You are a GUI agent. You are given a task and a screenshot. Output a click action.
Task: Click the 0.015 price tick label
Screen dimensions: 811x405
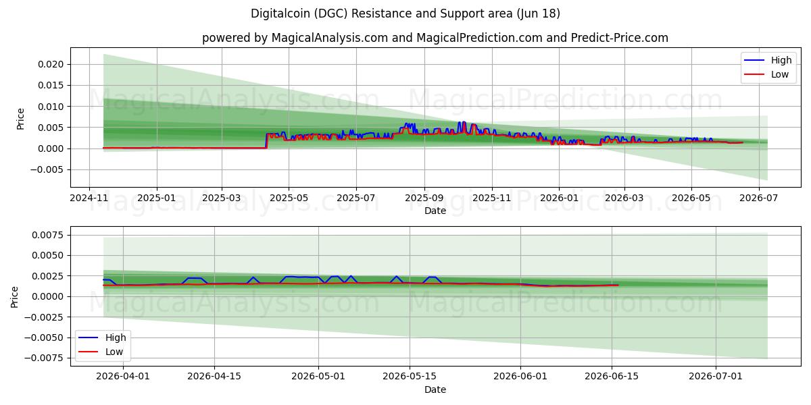click(51, 86)
